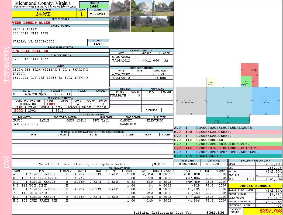Click physical address 676 COLE HILL LN
Viewport: 283px width, 215px height.
tap(30, 51)
